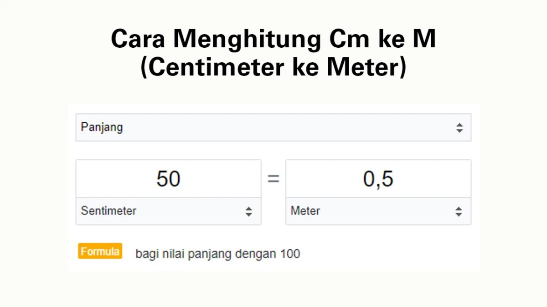547x307 pixels.
Task: Open the Panjang measurement category dropdown
Action: 273,128
